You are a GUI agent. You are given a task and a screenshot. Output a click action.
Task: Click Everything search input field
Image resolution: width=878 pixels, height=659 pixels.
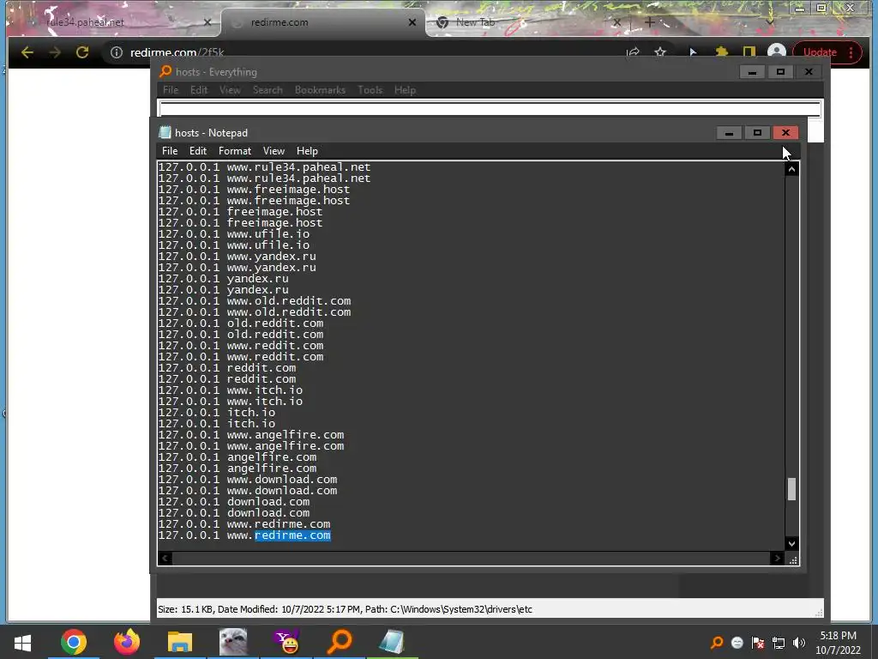[x=490, y=108]
